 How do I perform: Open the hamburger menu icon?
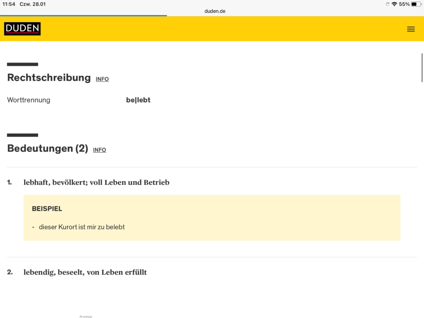(411, 29)
